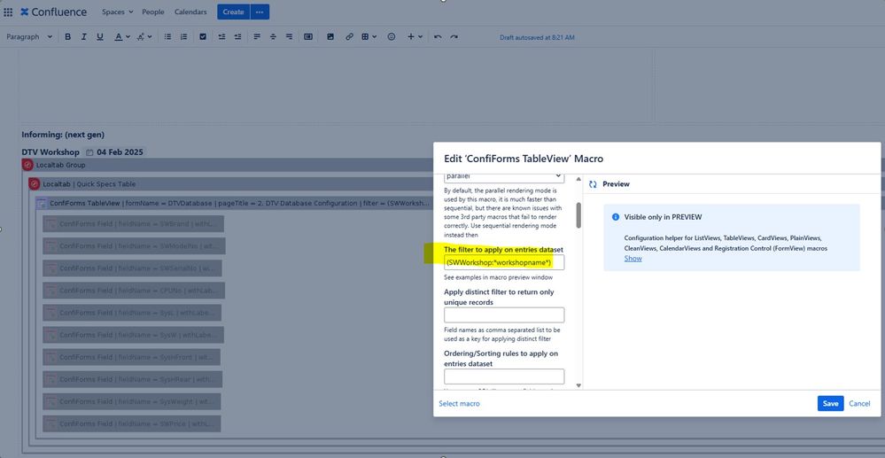Image resolution: width=885 pixels, height=458 pixels.
Task: Click the Quick Specs Table Localtab icon
Action: 35,184
